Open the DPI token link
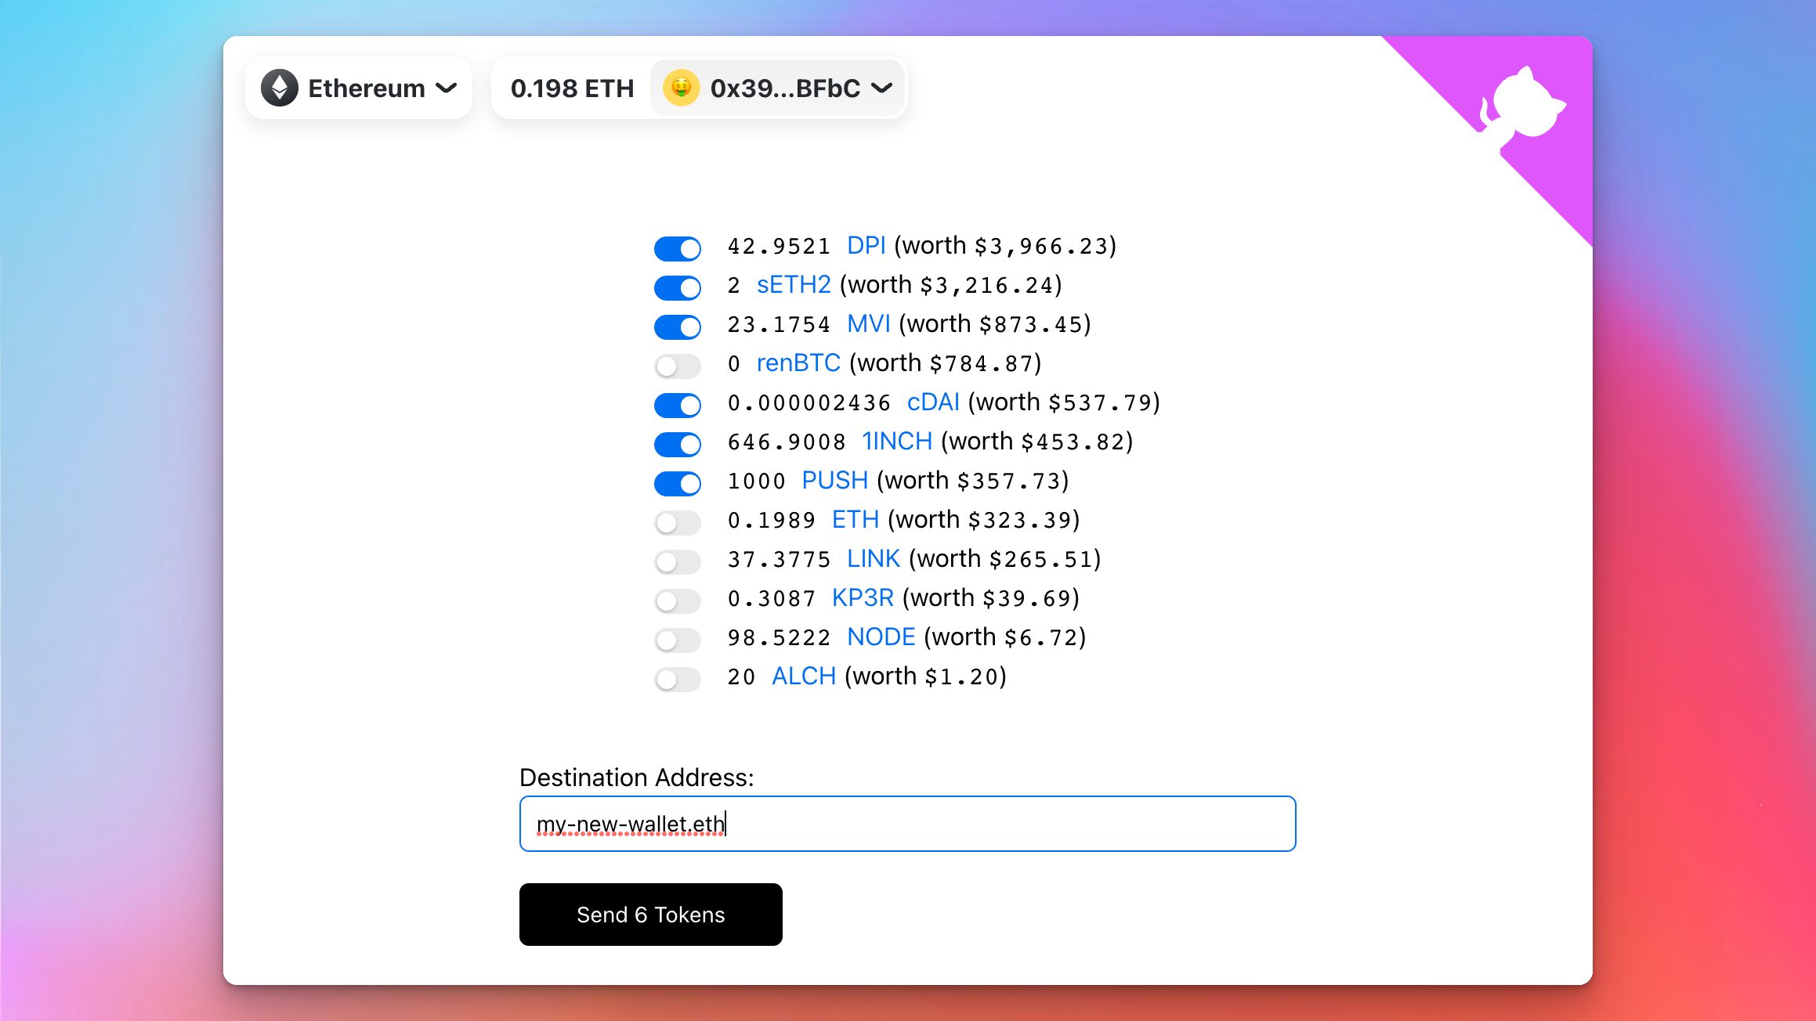1816x1021 pixels. click(x=866, y=245)
